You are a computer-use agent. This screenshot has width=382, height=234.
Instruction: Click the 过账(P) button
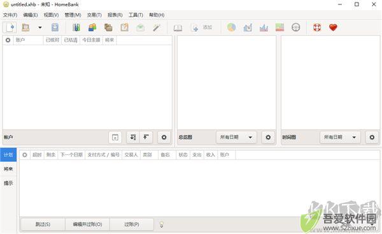pos(132,224)
